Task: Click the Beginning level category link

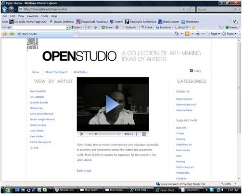Action: 184,99
